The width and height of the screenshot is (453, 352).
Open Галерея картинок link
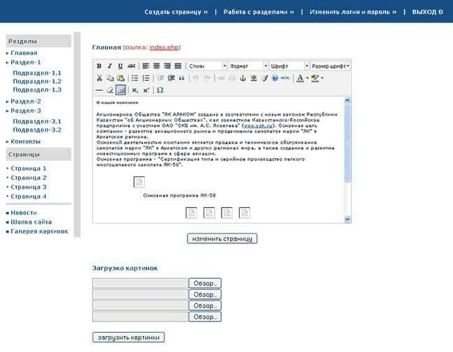(39, 231)
